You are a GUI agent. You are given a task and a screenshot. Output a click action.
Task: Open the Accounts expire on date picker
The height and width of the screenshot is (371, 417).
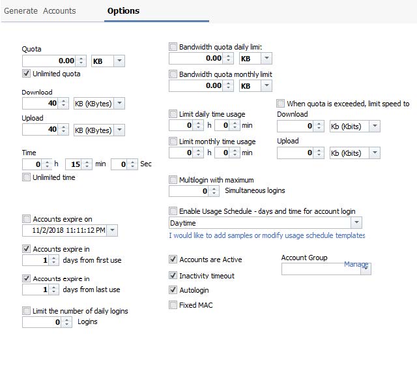pos(112,230)
